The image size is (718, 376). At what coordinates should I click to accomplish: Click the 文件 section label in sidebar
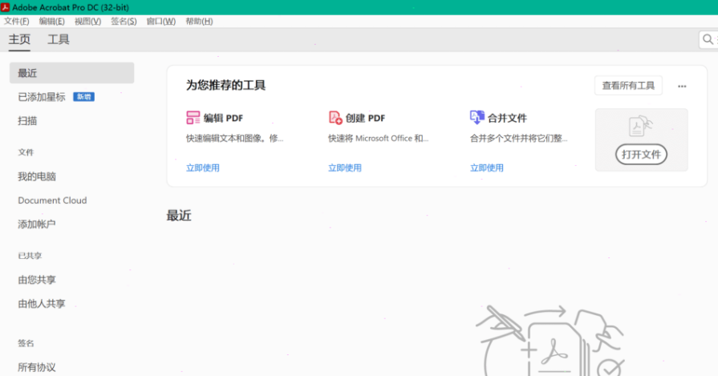coord(26,152)
